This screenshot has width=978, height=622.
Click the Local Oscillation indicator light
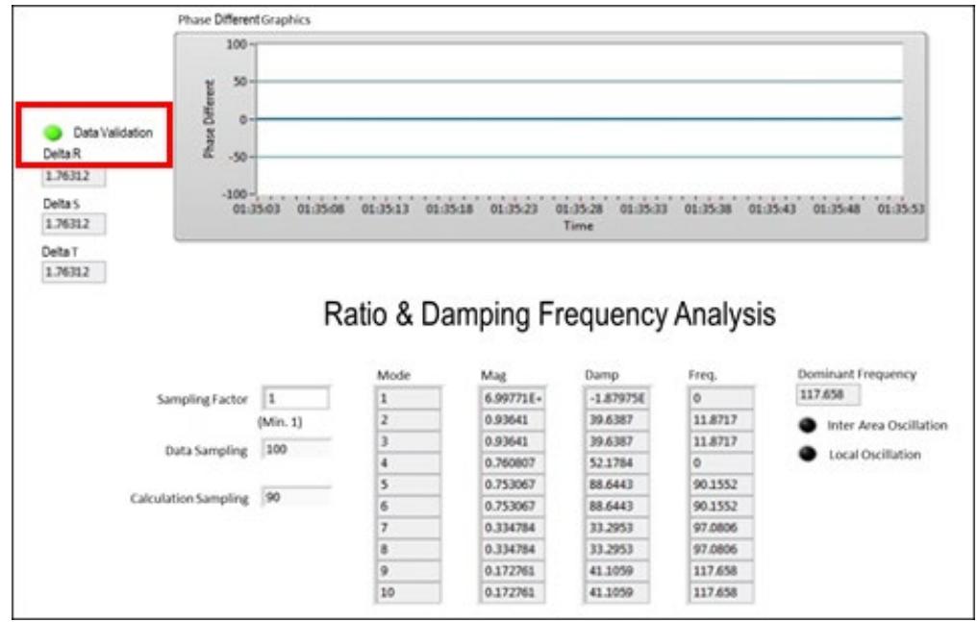pos(808,454)
